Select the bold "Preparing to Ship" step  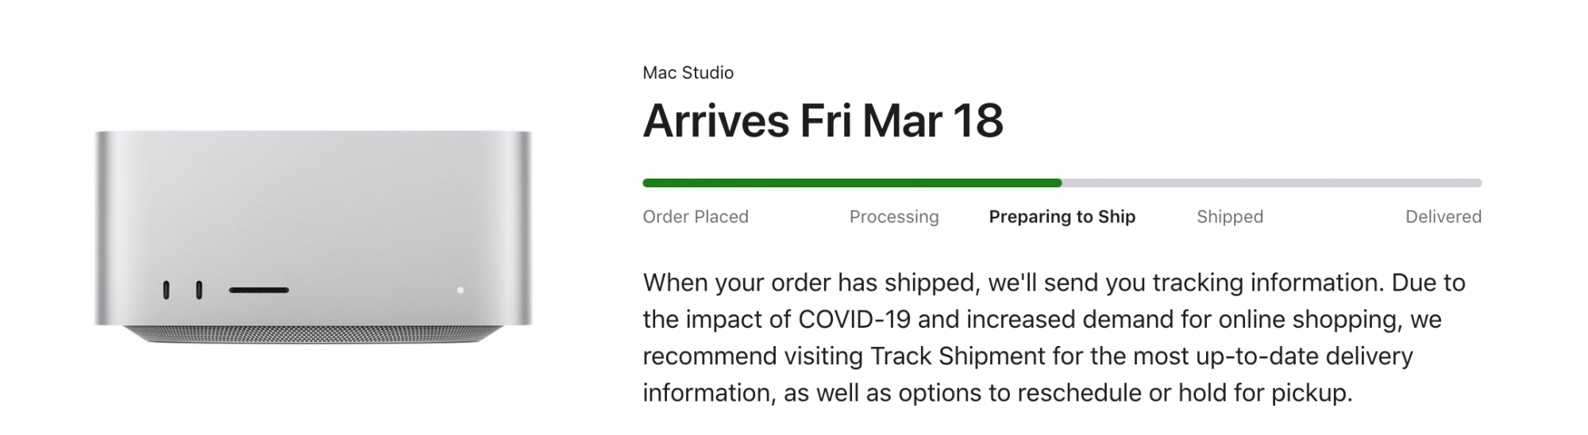tap(1062, 217)
